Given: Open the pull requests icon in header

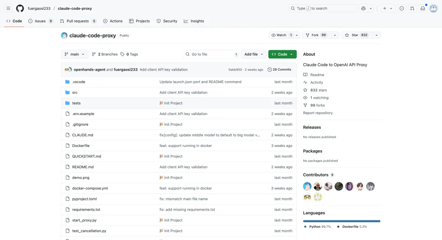Looking at the screenshot, I should click(x=412, y=9).
